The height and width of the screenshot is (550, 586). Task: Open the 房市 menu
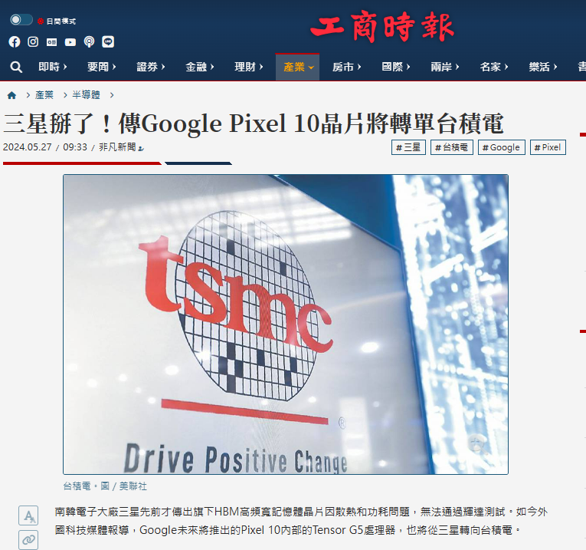coord(346,67)
